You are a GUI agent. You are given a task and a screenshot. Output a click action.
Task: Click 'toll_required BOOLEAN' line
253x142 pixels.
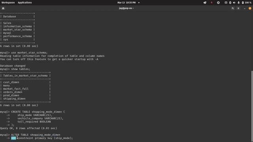pyautogui.click(x=34, y=122)
